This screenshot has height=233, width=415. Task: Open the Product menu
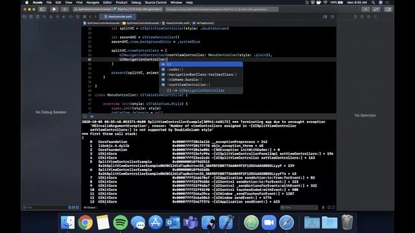coord(121,3)
